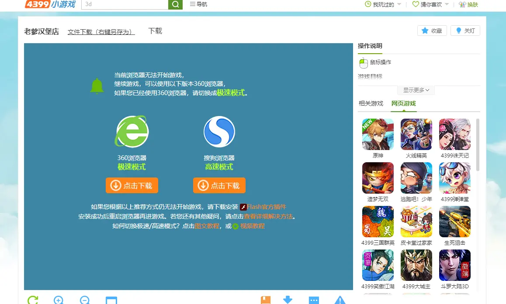Open the 4399弹弹堂 game thumbnail

(x=455, y=178)
